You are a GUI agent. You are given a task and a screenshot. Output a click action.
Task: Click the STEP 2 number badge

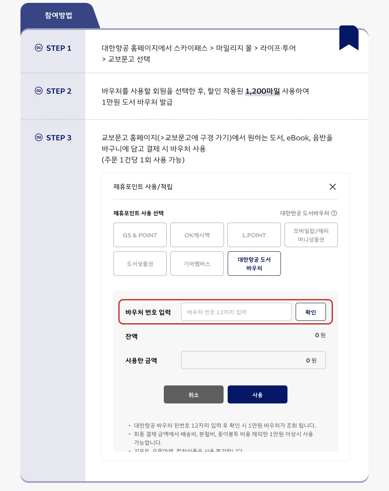tap(38, 91)
